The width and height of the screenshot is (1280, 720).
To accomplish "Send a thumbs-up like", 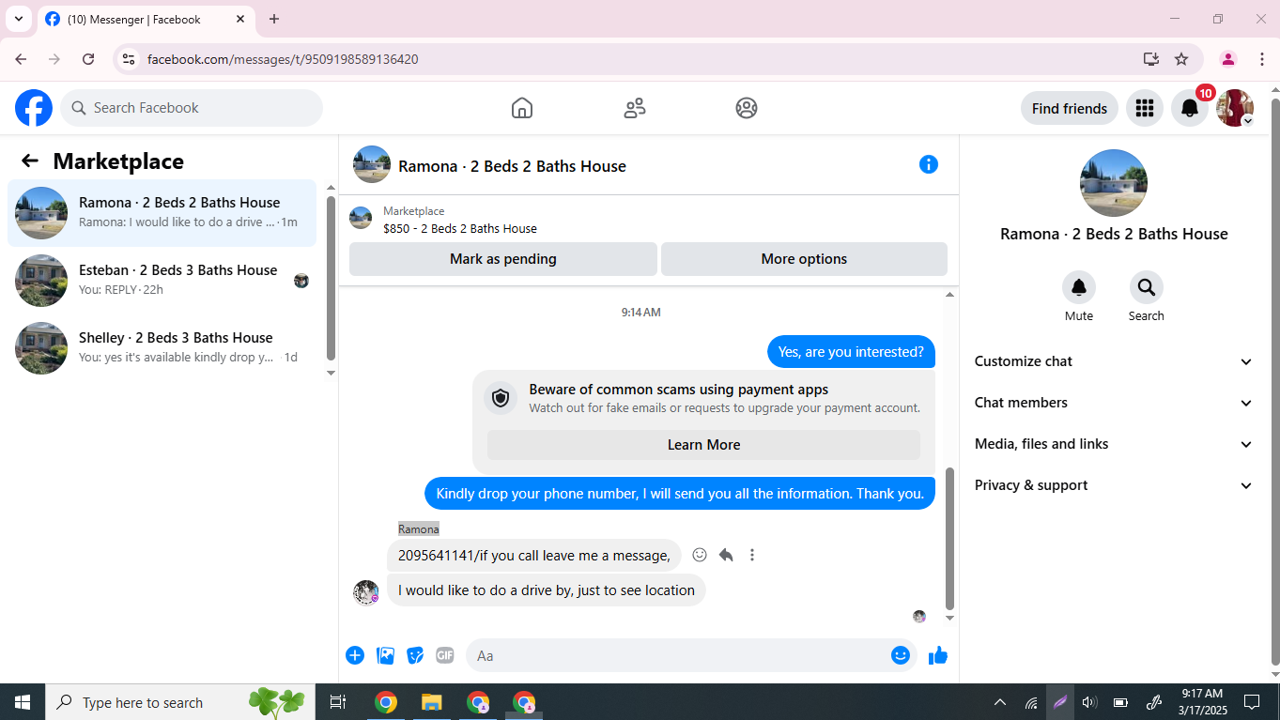I will click(x=938, y=655).
